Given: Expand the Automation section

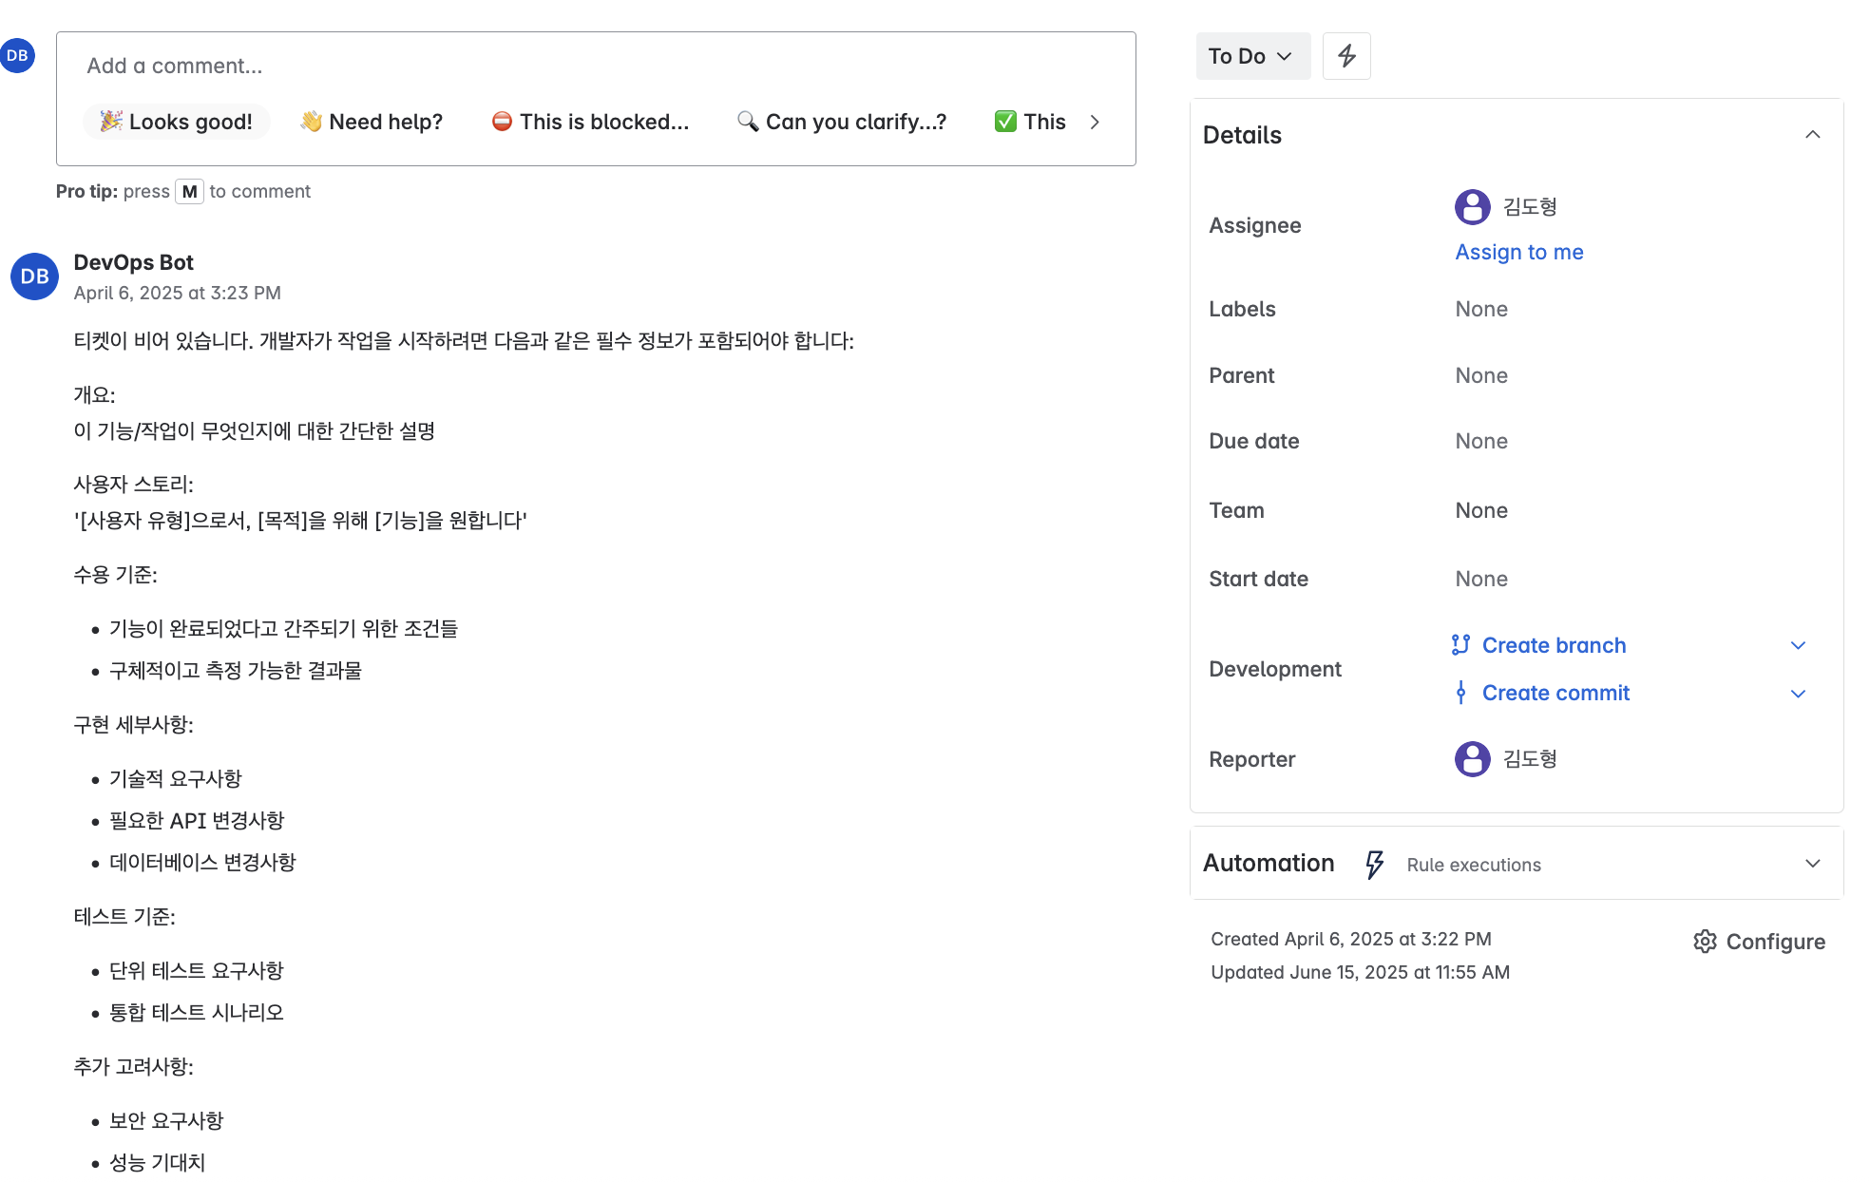Looking at the screenshot, I should coord(1812,864).
